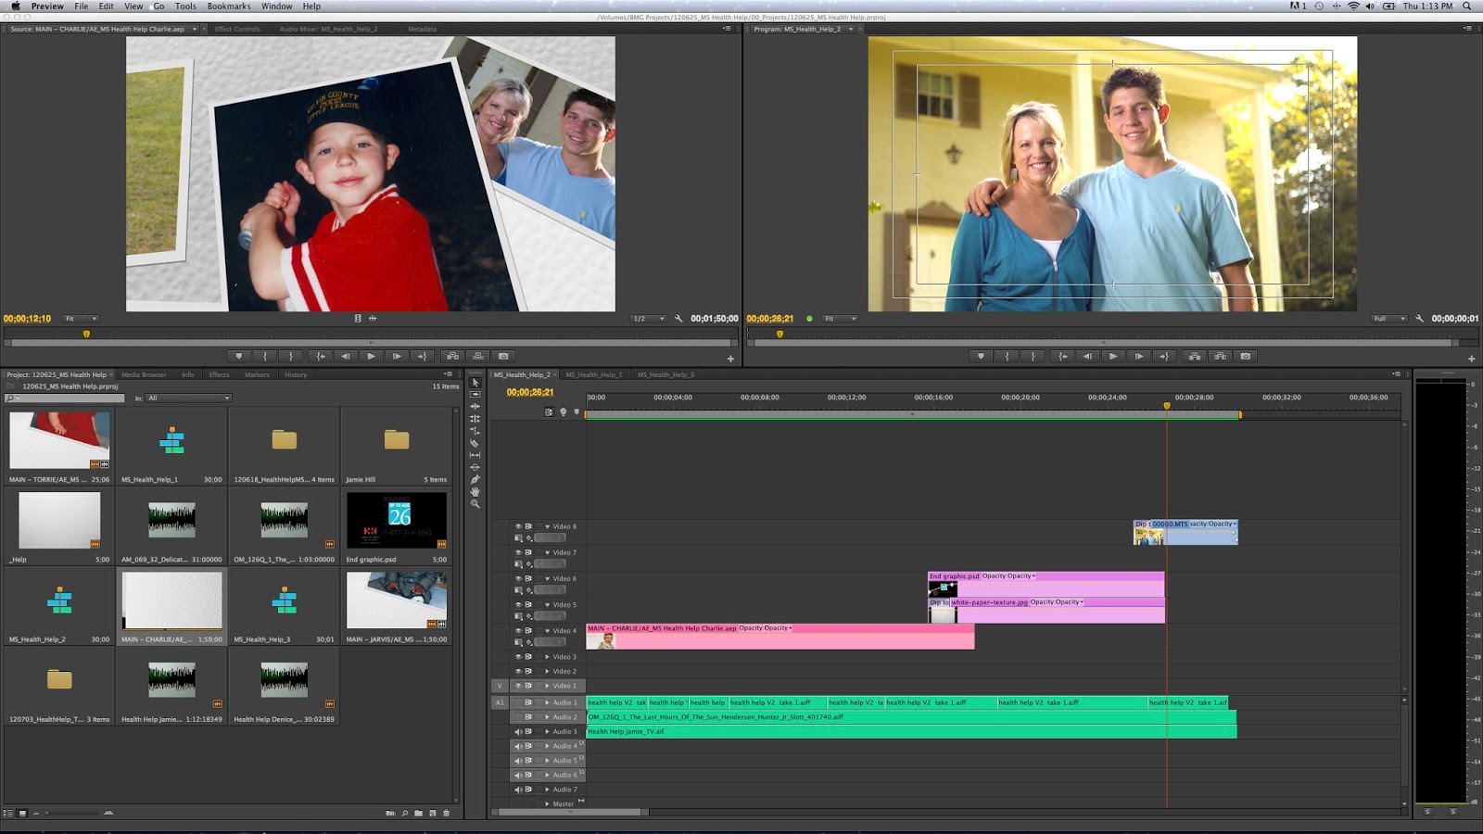
Task: Open the Bookmarks menu
Action: tap(229, 6)
